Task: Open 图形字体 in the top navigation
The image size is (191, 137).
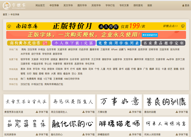Action: pos(82,5)
